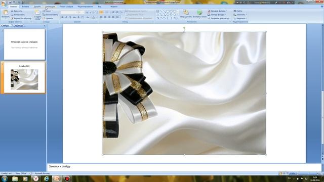This screenshot has height=182, width=324.
Task: Switch to the Анимация ribbon tab
Action: point(50,7)
